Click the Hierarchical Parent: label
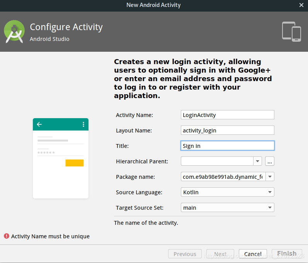 [x=142, y=161]
